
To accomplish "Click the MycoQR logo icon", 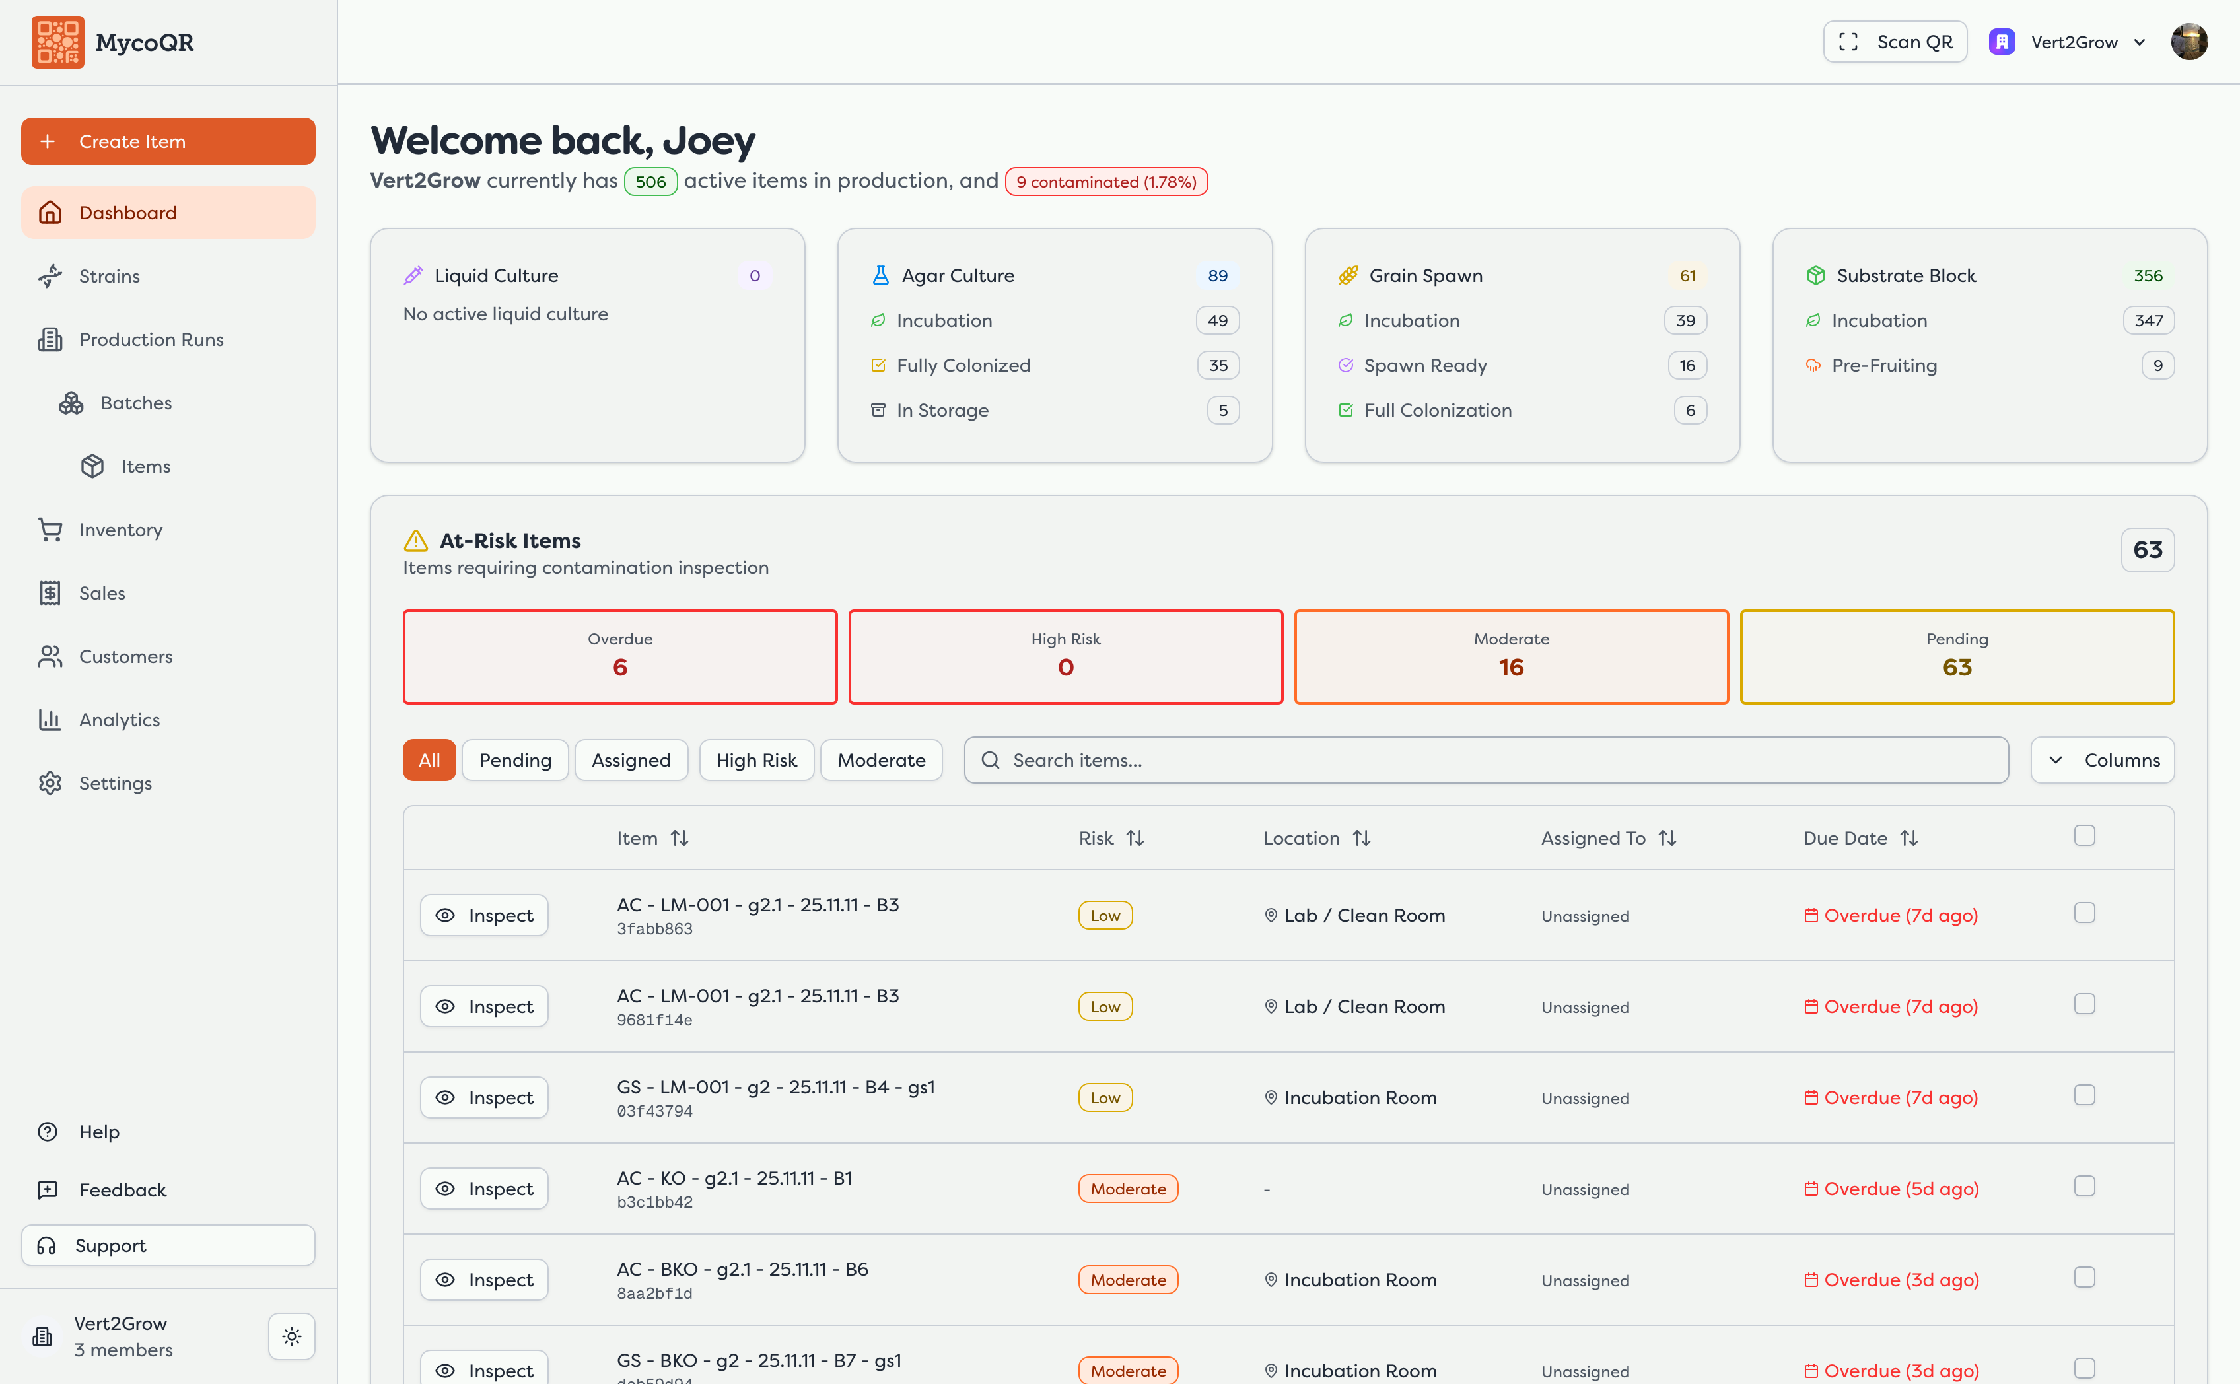I will (x=57, y=42).
